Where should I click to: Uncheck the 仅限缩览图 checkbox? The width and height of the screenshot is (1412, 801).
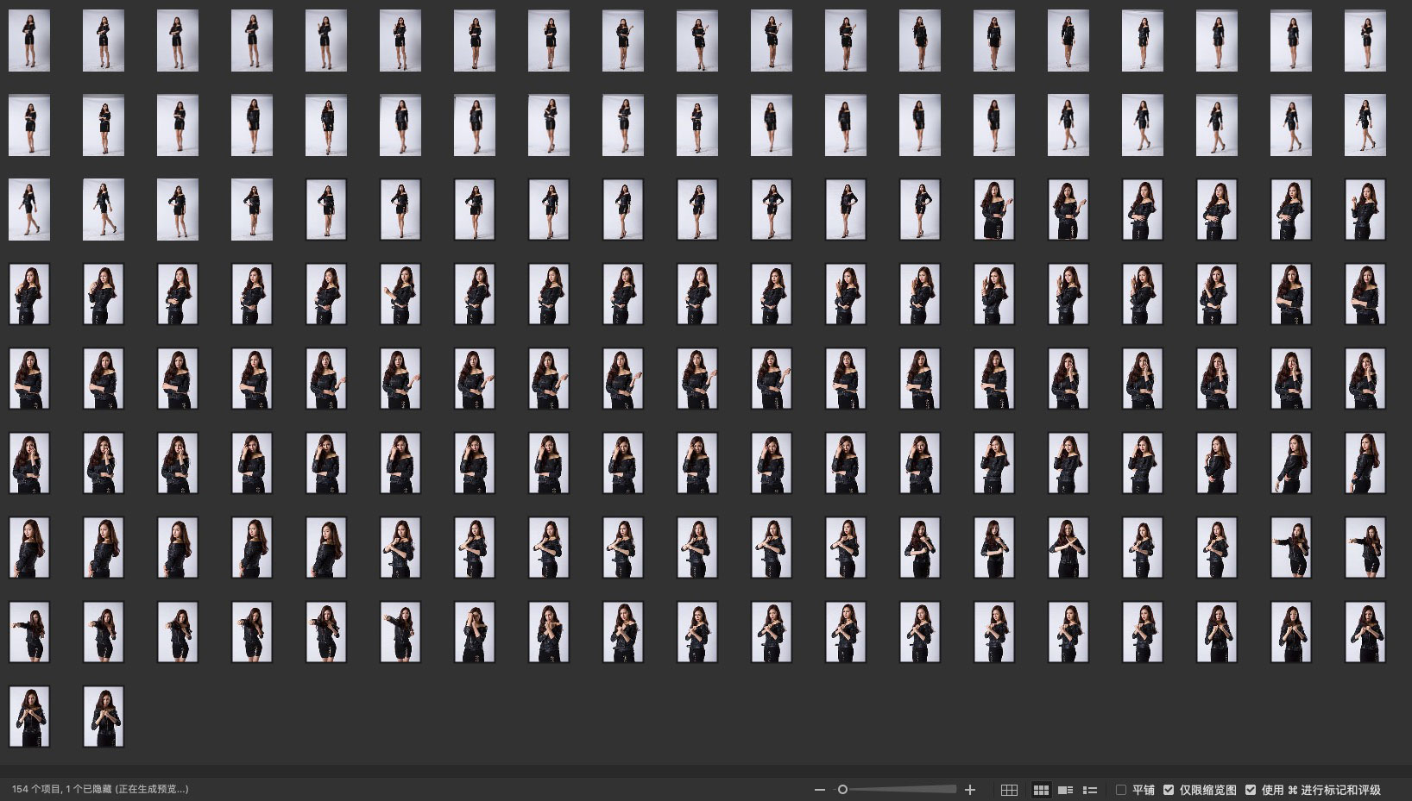point(1169,790)
